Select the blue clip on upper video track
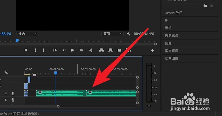Image resolution: width=222 pixels, height=116 pixels. [29, 79]
